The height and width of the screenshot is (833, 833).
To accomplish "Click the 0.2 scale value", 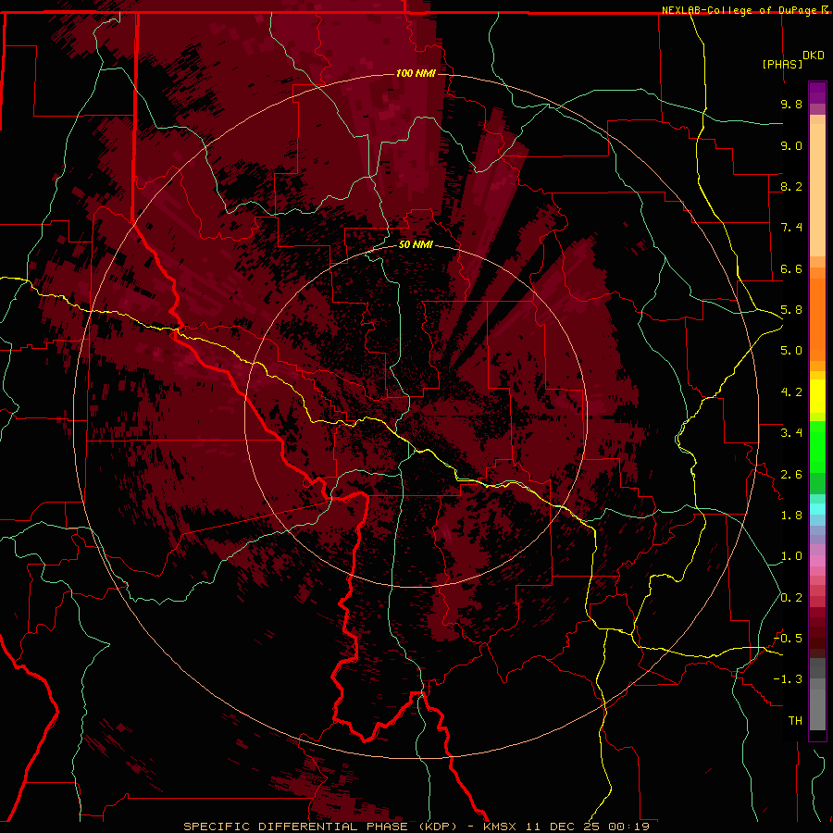I will pos(791,598).
